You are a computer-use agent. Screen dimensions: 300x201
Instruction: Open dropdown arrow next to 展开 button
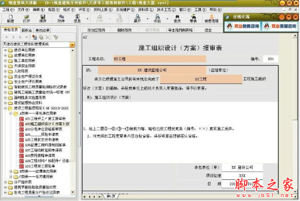[147, 19]
